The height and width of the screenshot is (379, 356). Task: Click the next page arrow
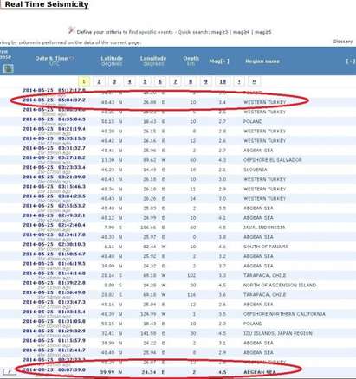pyautogui.click(x=239, y=81)
